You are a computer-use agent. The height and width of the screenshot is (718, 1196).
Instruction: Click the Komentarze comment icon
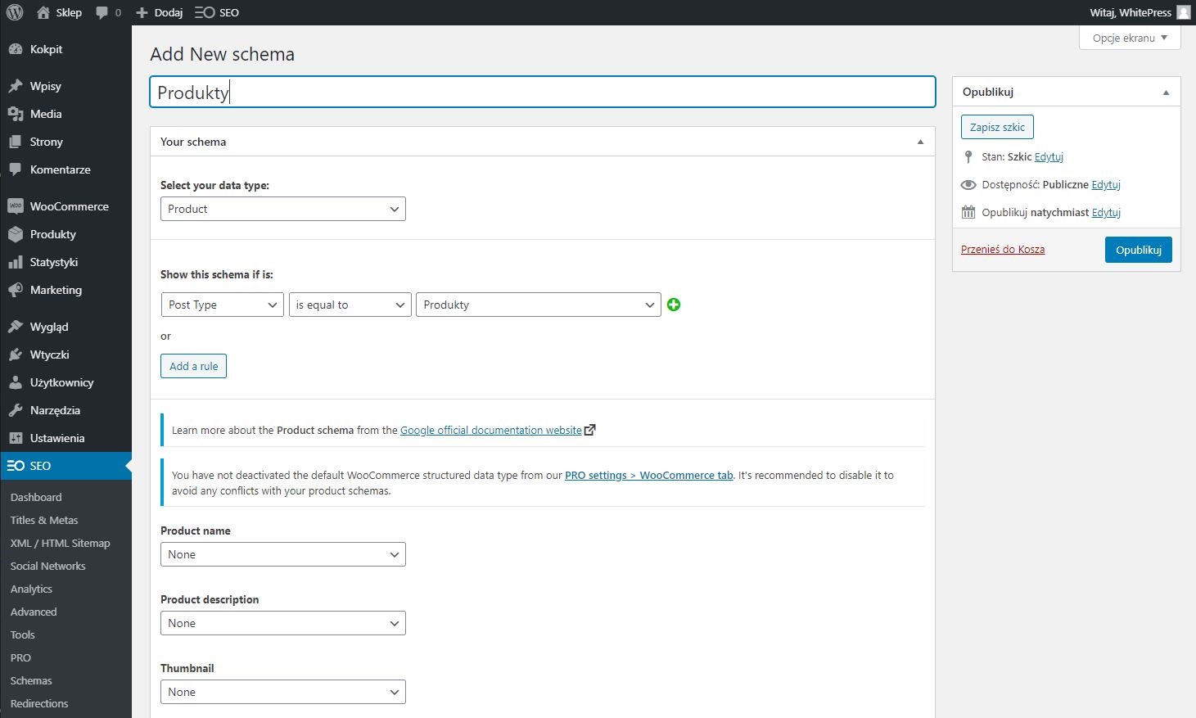pyautogui.click(x=16, y=169)
